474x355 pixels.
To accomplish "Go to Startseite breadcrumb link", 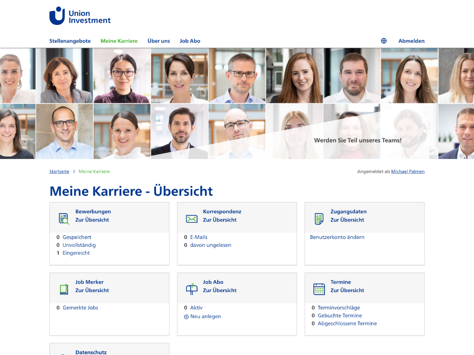I will pos(59,171).
